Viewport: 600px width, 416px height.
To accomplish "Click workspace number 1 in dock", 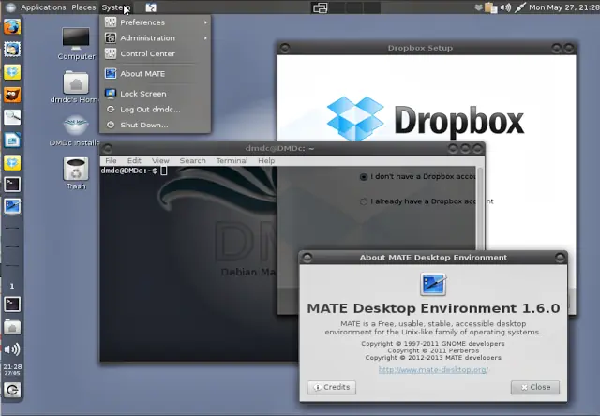I will coord(12,286).
